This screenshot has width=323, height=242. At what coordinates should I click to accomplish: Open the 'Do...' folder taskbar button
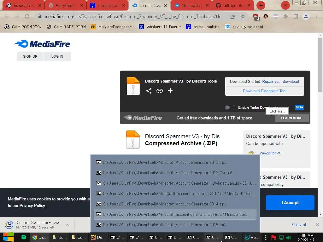[x=59, y=237]
